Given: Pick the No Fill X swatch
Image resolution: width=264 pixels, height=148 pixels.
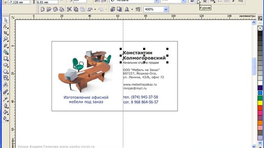Looking at the screenshot, I should (x=260, y=28).
